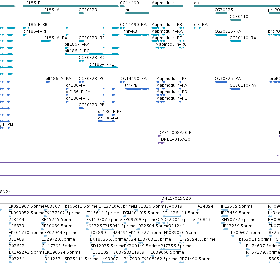
Task: Click the DME1-015A20 BAC label
Action: click(175, 139)
